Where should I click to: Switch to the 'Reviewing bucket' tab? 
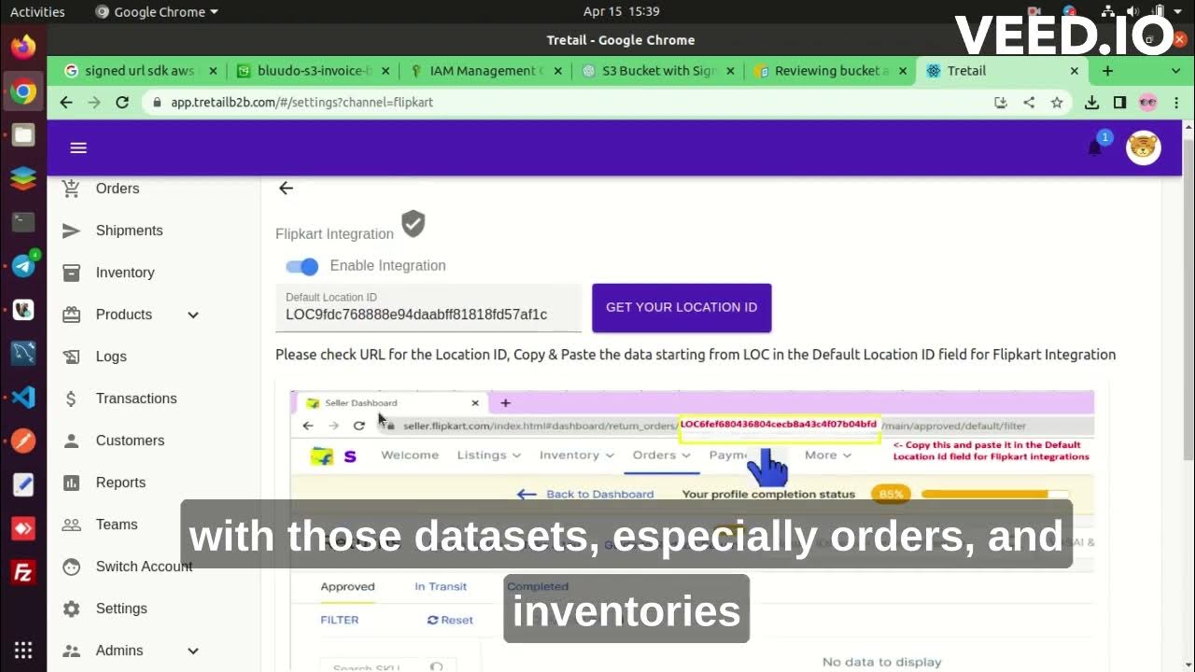coord(831,71)
